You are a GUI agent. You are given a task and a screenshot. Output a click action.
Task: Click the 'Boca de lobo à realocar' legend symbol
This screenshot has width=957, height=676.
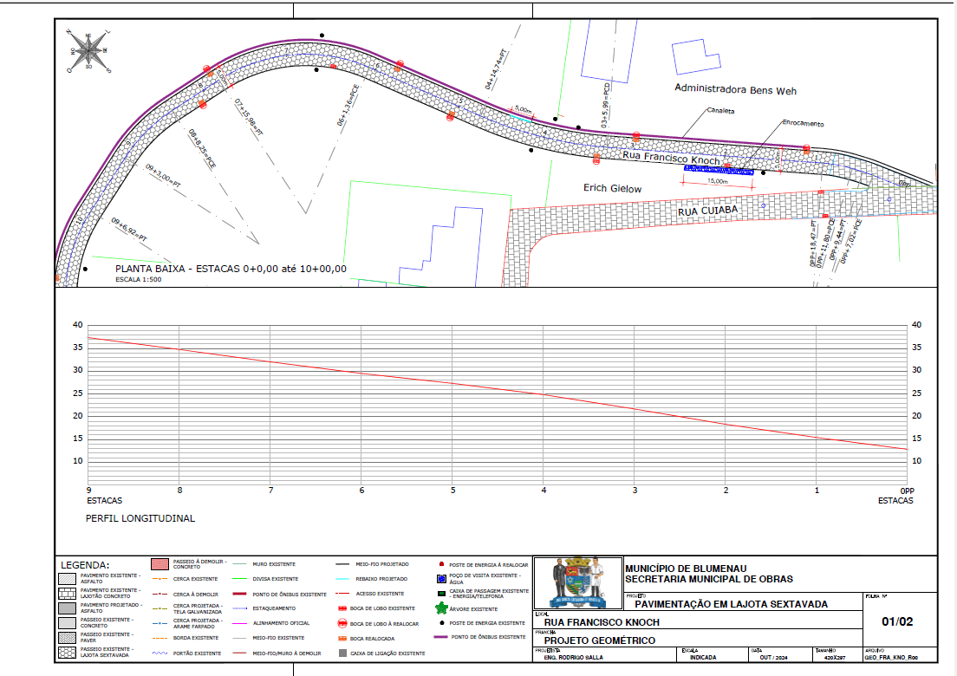(342, 623)
